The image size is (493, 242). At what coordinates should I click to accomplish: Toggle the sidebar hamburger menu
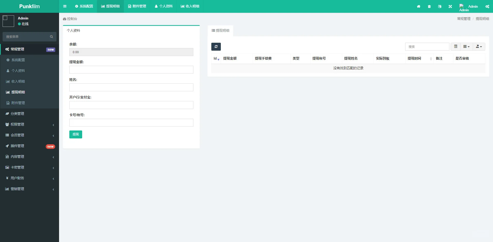65,6
